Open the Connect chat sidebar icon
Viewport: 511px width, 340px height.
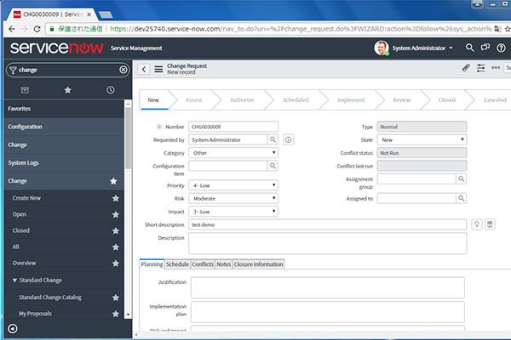click(485, 48)
